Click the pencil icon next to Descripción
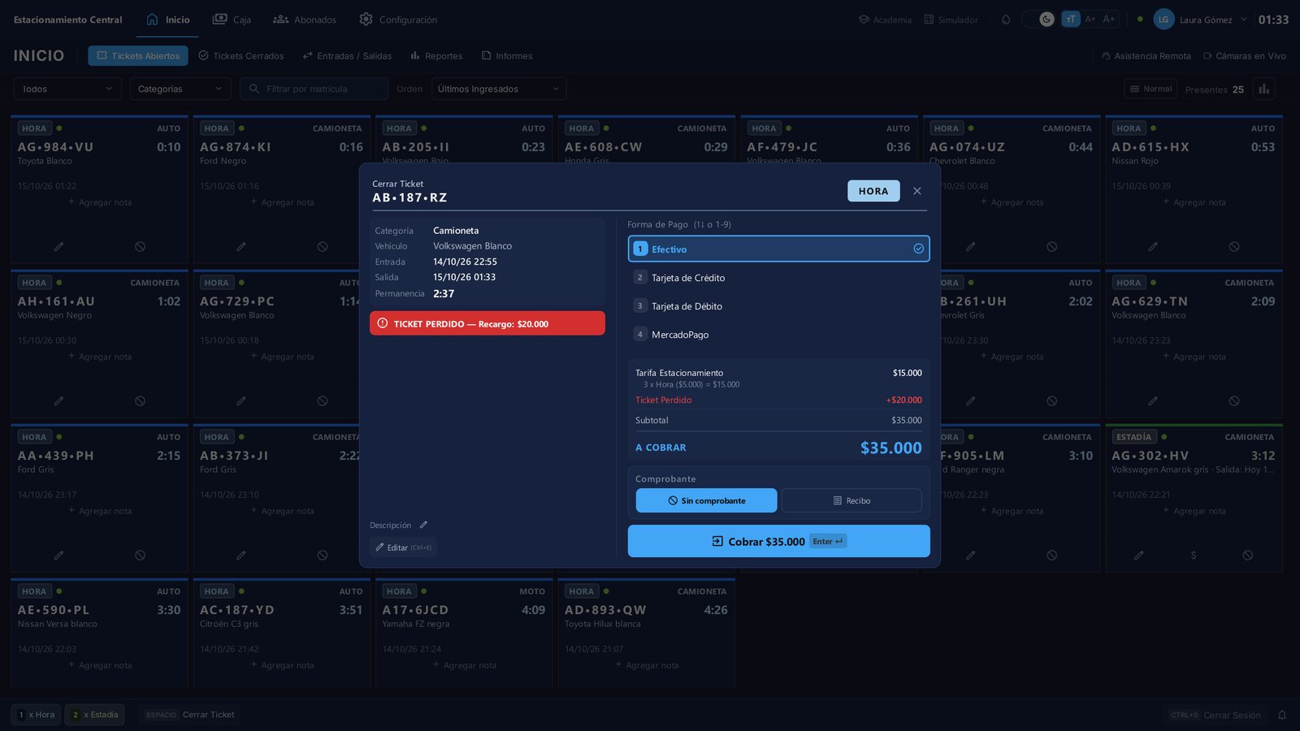This screenshot has height=731, width=1300. pos(423,525)
